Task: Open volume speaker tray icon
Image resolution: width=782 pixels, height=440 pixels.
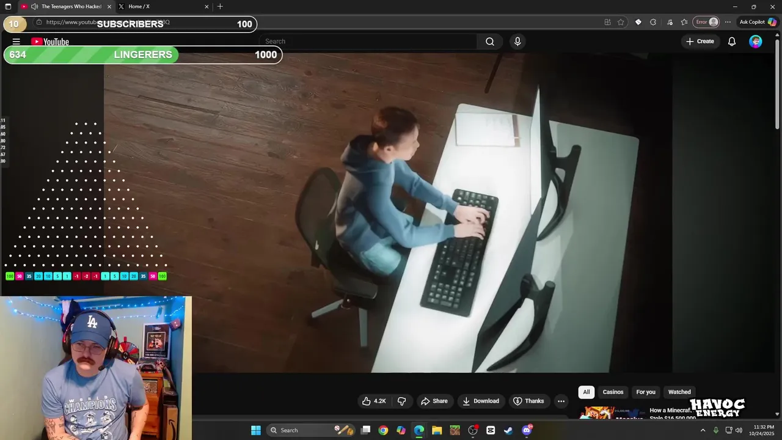Action: click(x=739, y=430)
